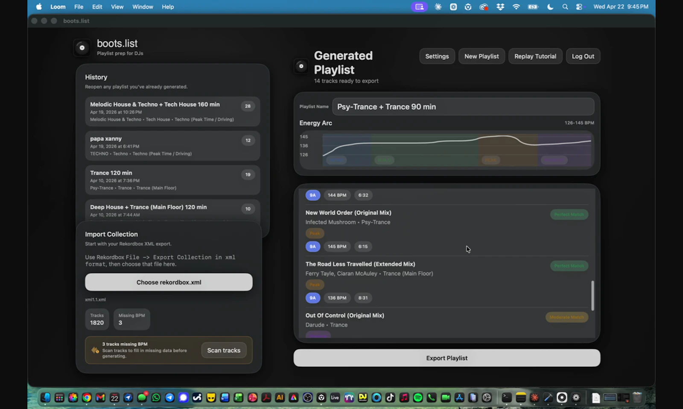Open Control Center in menu bar
683x409 pixels.
[x=579, y=7]
